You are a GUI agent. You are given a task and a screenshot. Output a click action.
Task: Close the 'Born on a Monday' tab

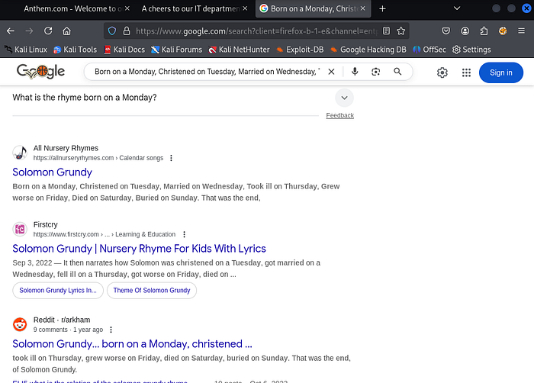[362, 8]
